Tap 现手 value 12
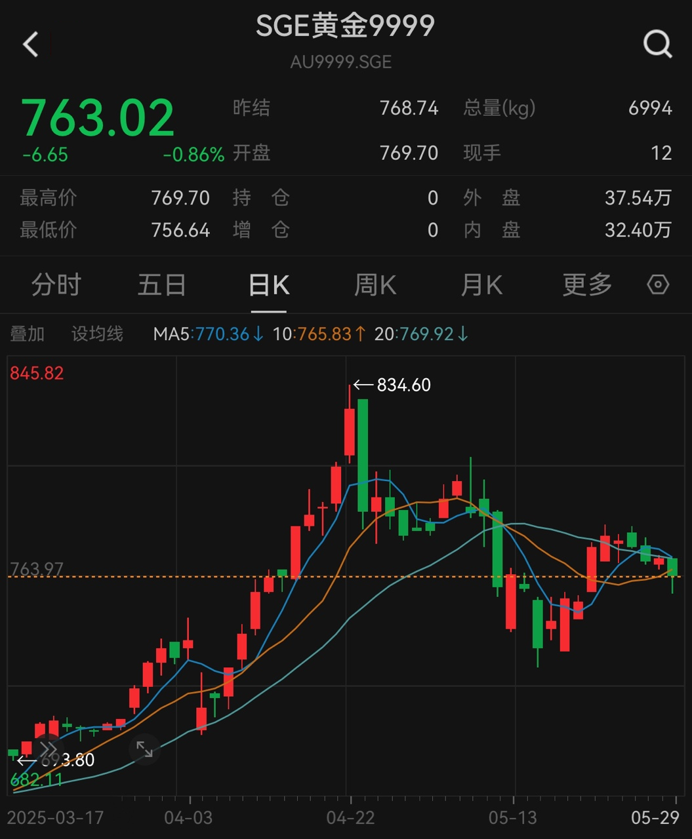 [x=661, y=153]
